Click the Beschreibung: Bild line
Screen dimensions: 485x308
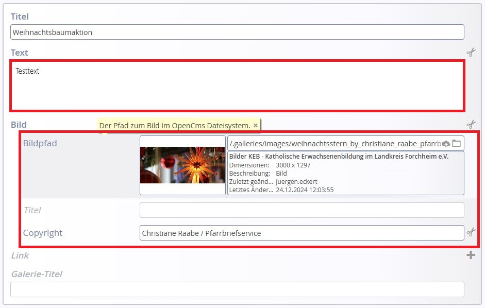258,173
